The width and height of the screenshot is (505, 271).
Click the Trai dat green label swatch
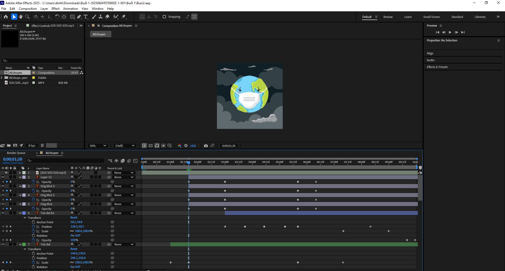[24, 244]
